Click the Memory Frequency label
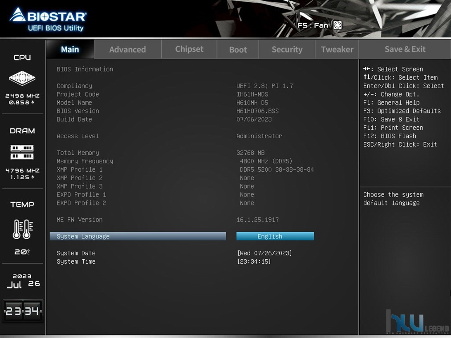 85,161
